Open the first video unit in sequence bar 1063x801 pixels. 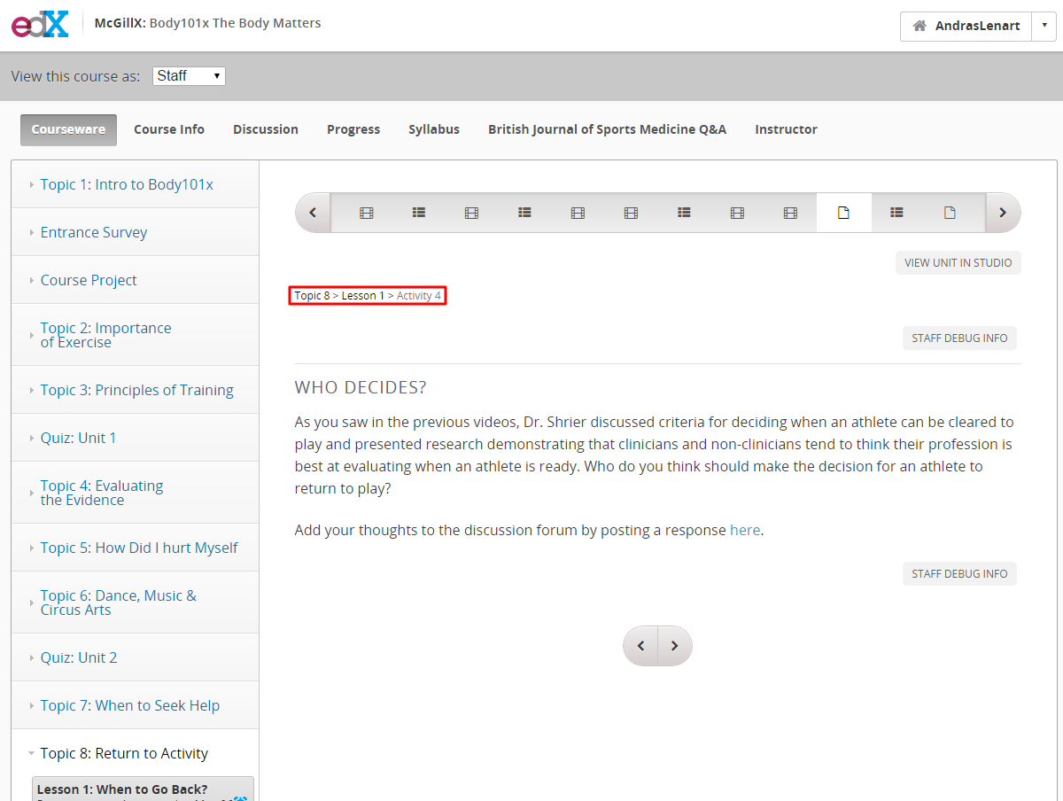(366, 213)
